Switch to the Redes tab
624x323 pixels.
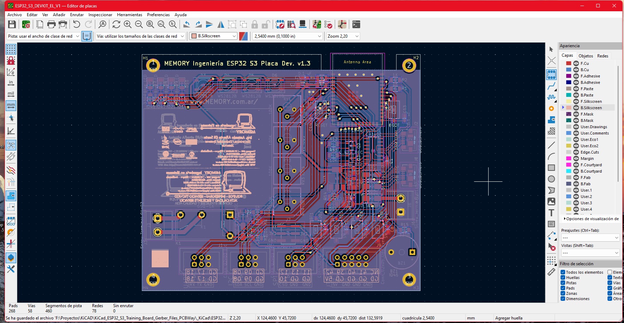(603, 56)
